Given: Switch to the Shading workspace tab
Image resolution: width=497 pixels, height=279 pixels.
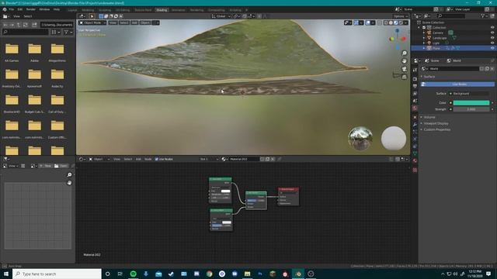Looking at the screenshot, I should 162,10.
